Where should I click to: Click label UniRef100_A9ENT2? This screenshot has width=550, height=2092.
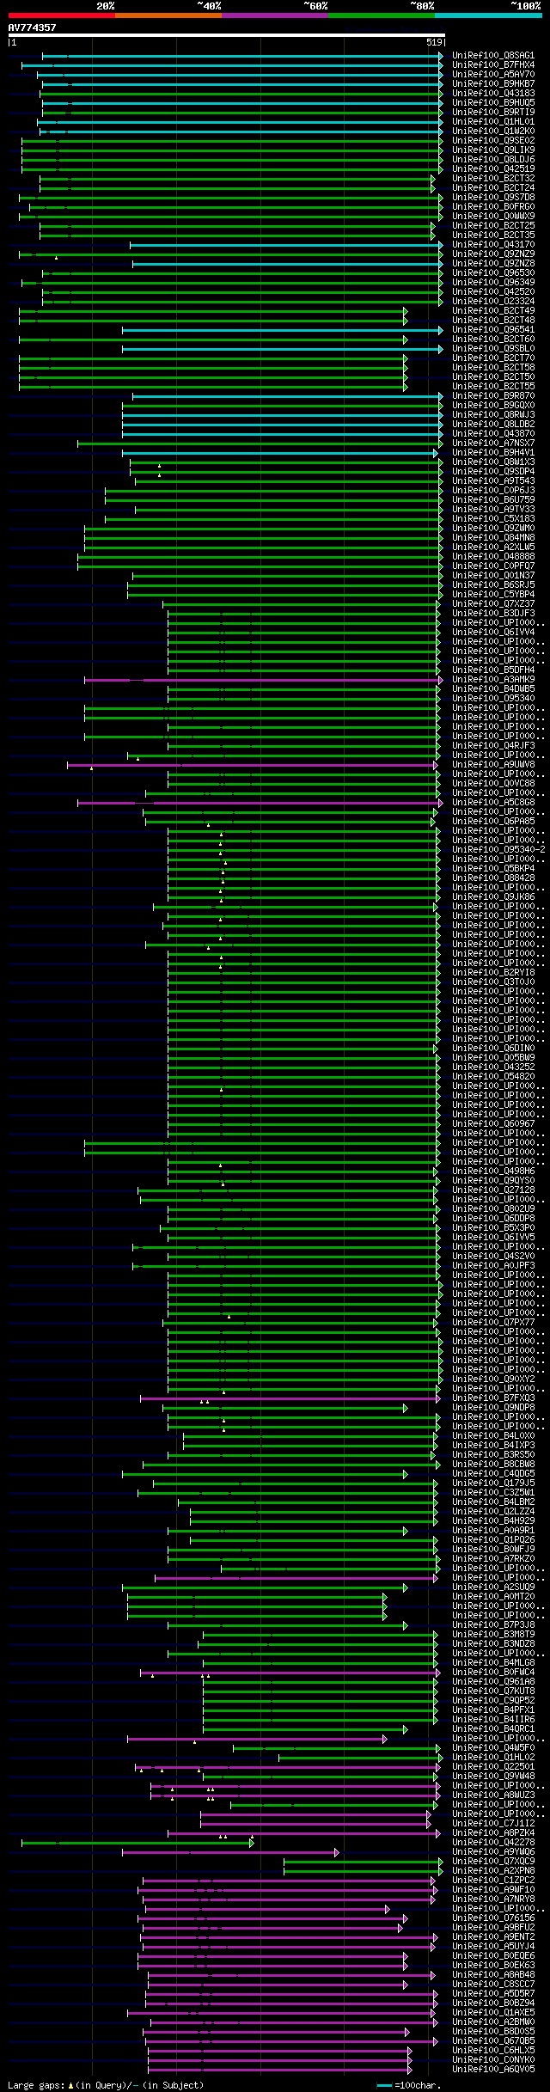493,1937
